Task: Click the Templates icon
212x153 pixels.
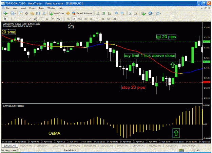Action: point(157,13)
